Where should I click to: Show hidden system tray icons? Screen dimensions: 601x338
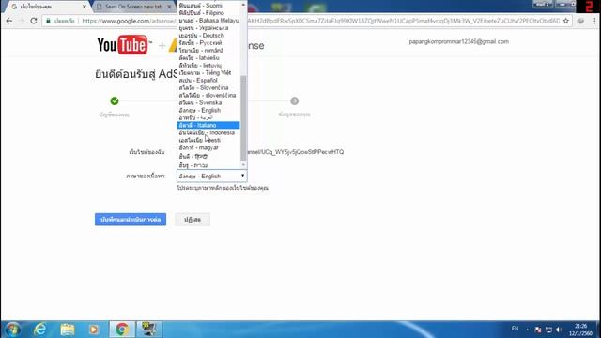pyautogui.click(x=528, y=330)
